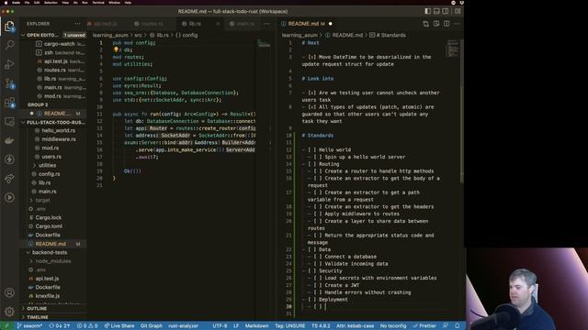The width and height of the screenshot is (588, 330).
Task: Expand the target folder
Action: point(42,200)
